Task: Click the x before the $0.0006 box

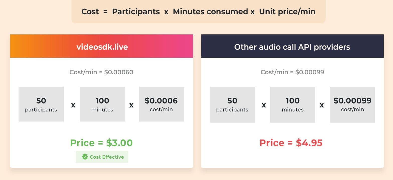Action: pyautogui.click(x=131, y=105)
